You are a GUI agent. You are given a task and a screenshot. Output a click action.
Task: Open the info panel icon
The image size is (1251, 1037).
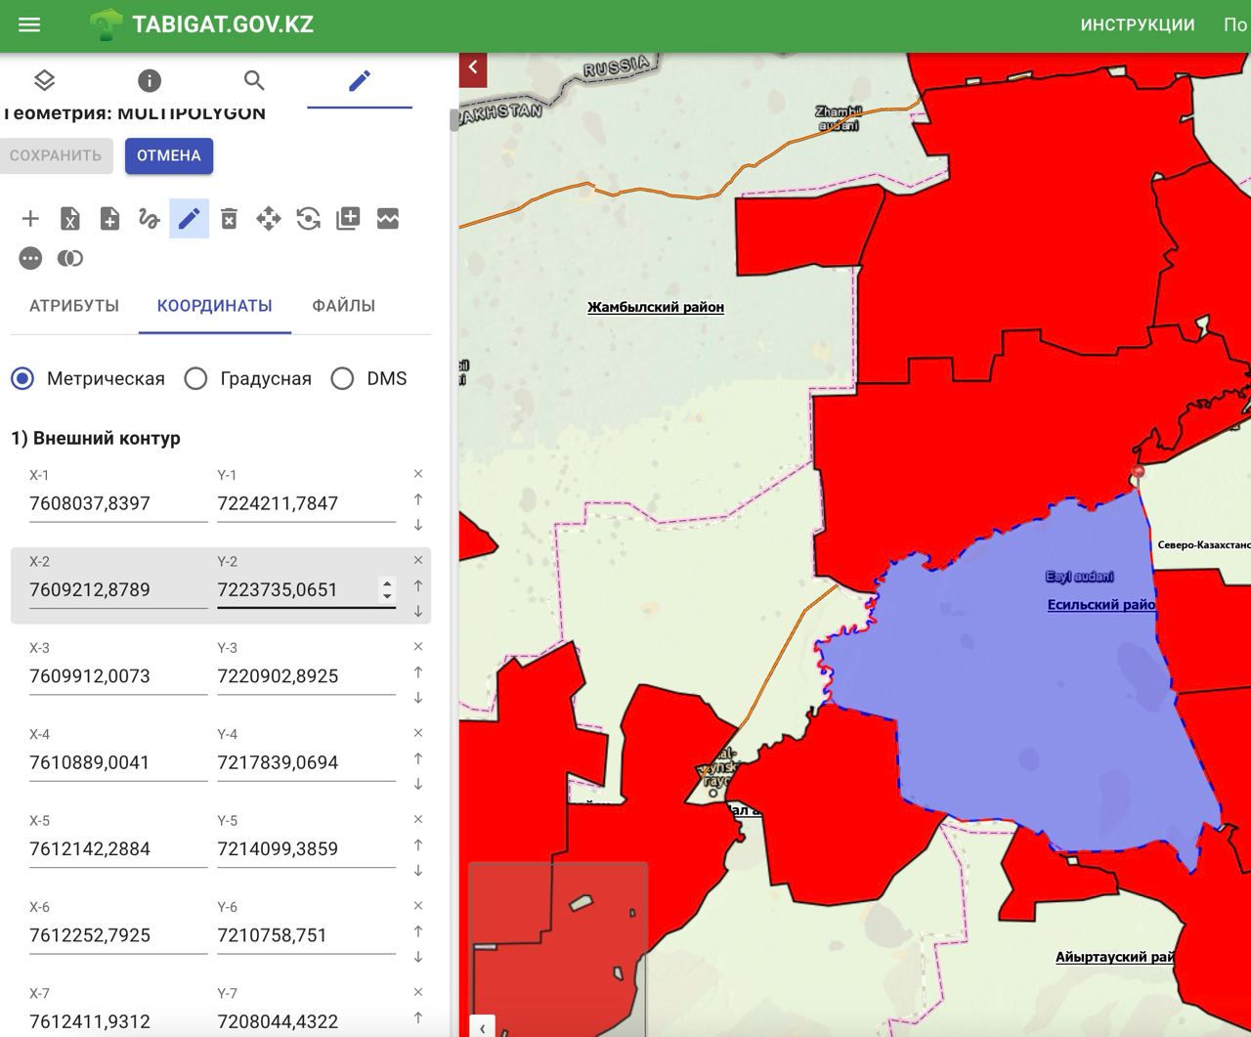149,80
